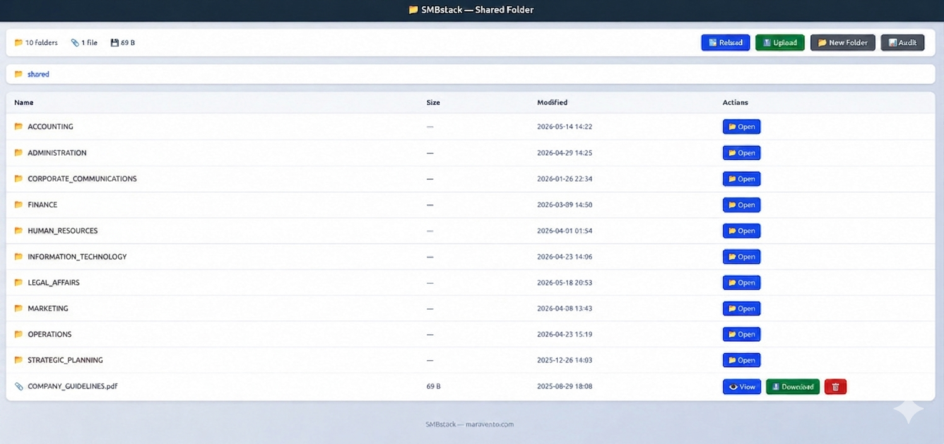Click the paperclip icon beside COMPANY_GUIDELINES.pdf
This screenshot has width=944, height=444.
18,386
